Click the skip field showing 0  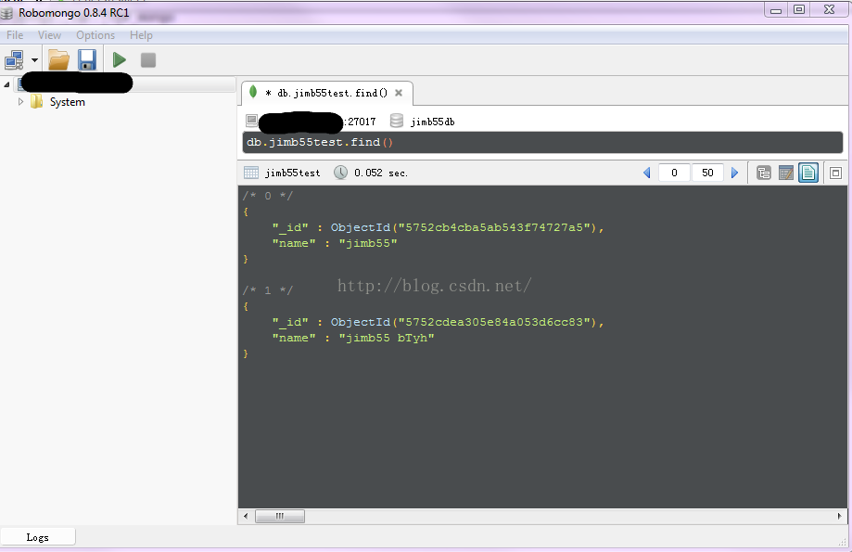click(674, 173)
